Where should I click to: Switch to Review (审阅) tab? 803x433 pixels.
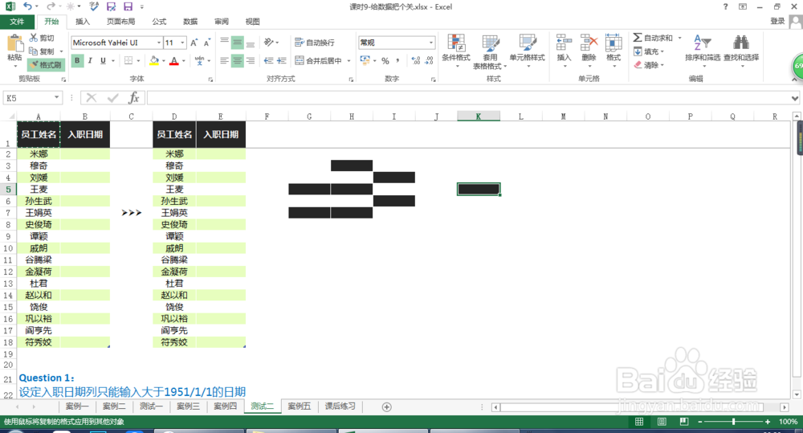coord(222,22)
